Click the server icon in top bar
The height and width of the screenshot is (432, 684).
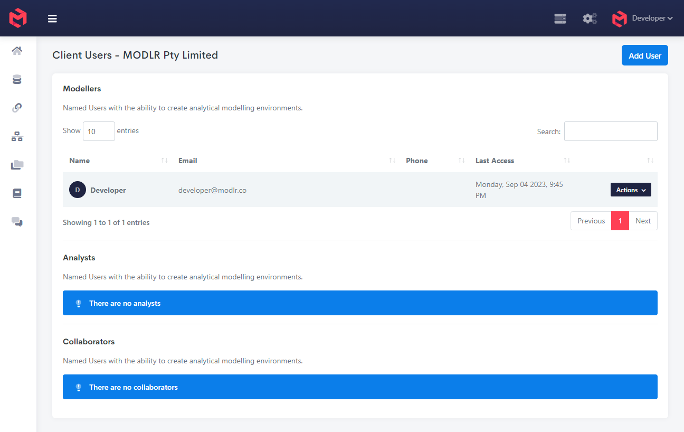[x=560, y=18]
